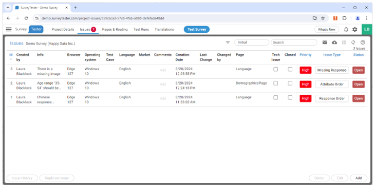Open the notifications bell
Screen dimensions: 375x187
[346, 30]
